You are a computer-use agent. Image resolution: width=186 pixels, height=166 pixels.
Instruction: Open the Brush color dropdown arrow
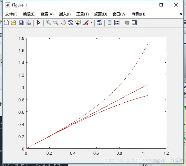tap(91, 23)
